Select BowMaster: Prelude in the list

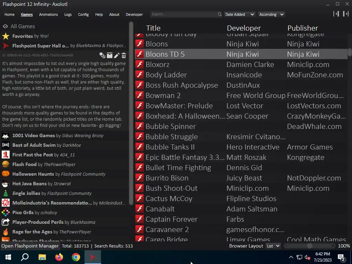click(241, 106)
